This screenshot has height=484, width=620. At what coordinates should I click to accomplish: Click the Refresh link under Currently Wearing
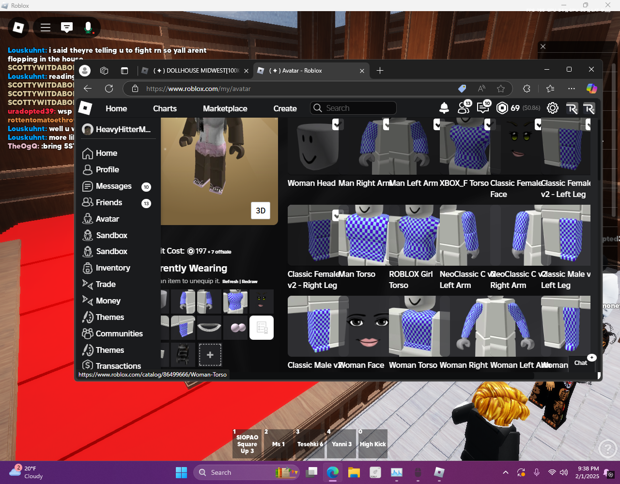coord(230,281)
